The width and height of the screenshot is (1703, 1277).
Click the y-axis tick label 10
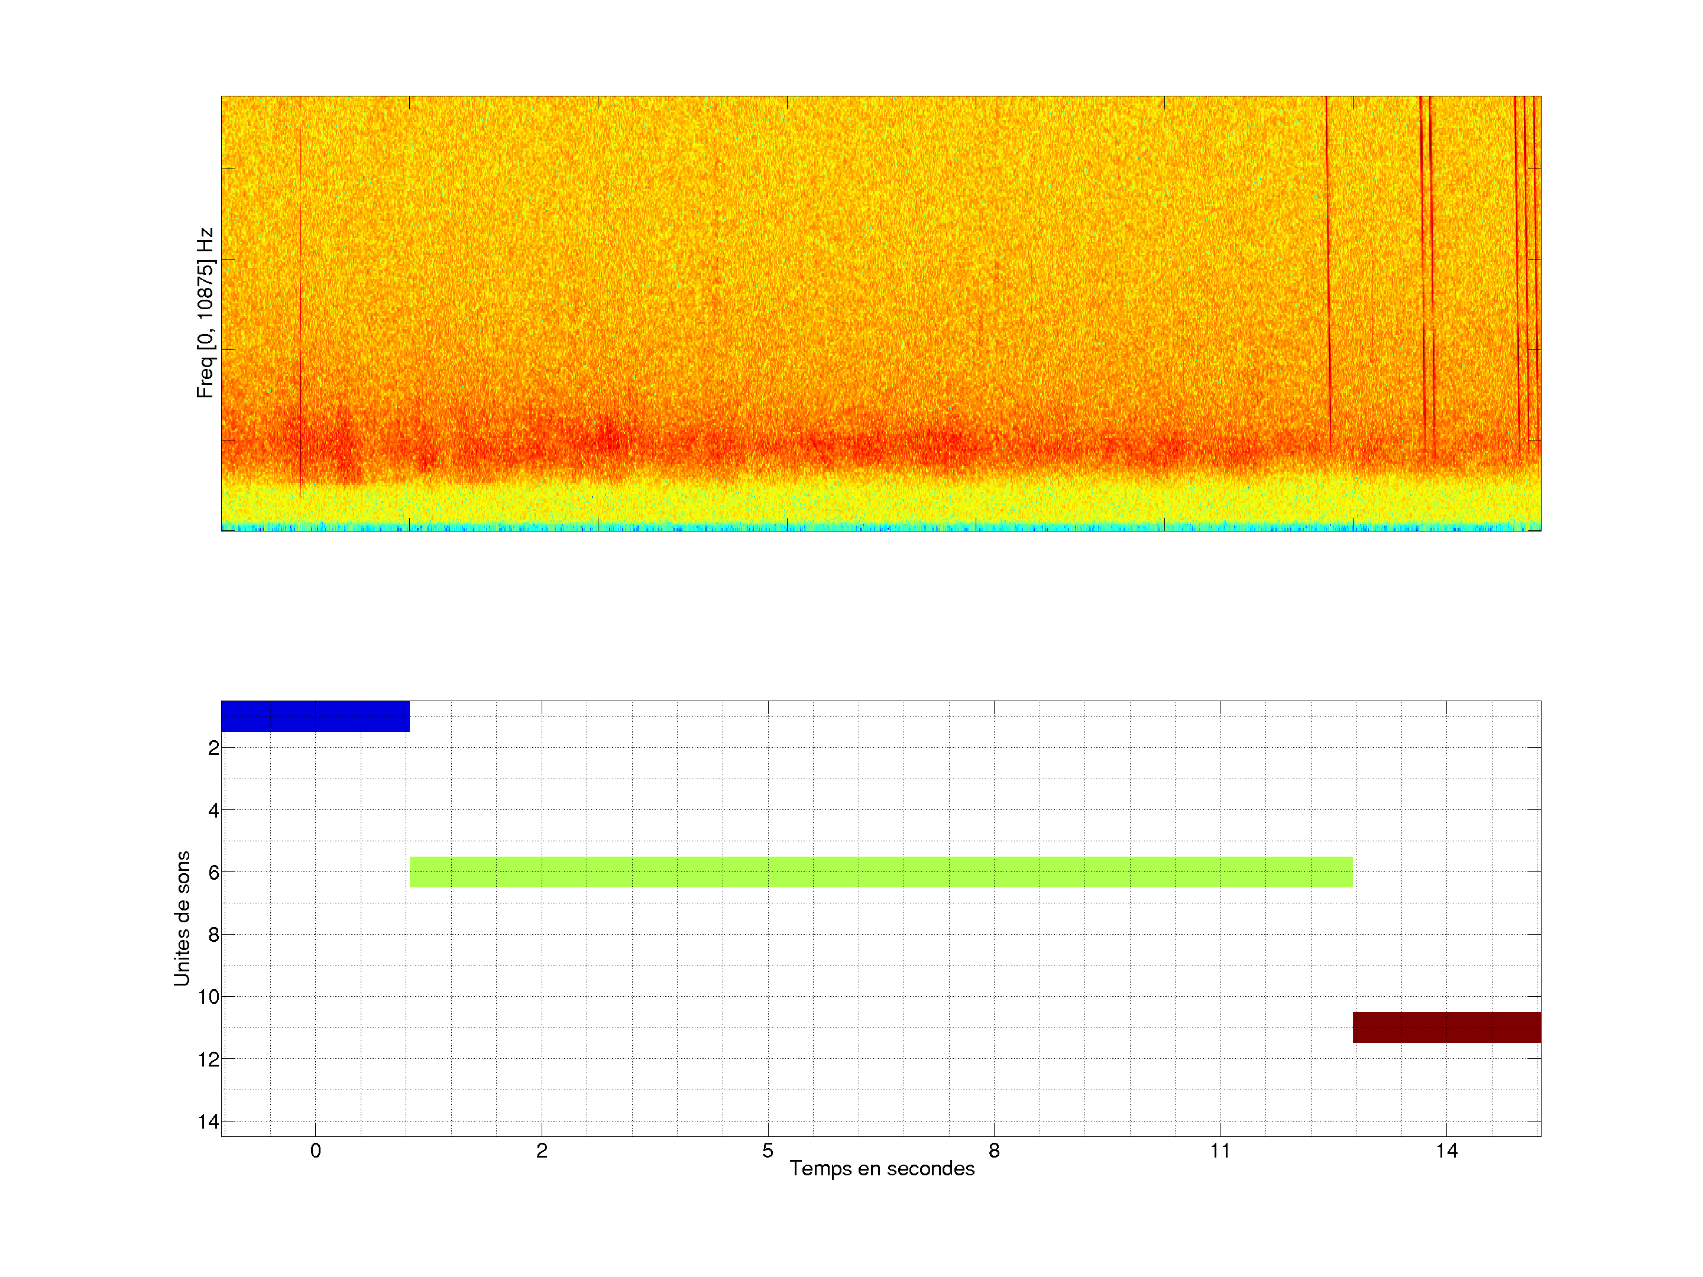209,997
